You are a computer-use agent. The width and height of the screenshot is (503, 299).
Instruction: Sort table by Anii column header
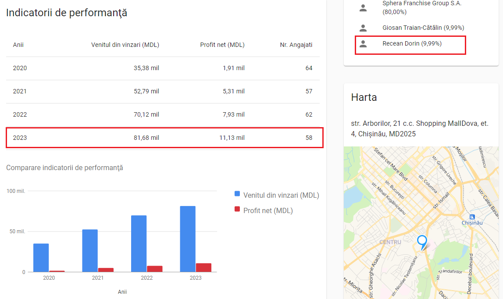[x=18, y=45]
